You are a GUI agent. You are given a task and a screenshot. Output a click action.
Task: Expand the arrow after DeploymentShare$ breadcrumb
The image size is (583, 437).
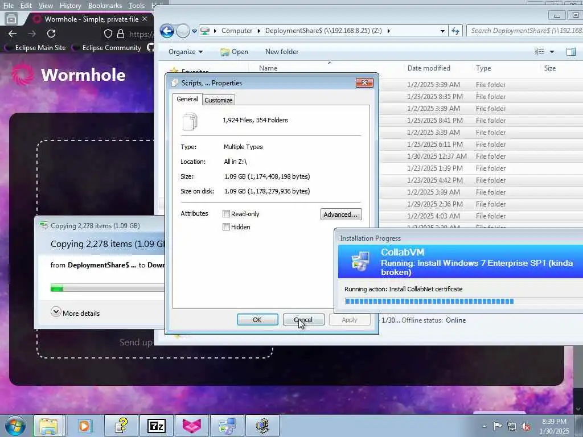[x=388, y=31]
